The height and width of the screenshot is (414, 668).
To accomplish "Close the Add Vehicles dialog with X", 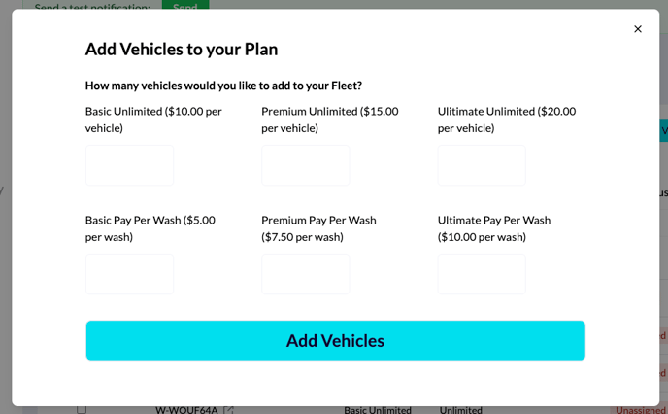I will tap(637, 29).
